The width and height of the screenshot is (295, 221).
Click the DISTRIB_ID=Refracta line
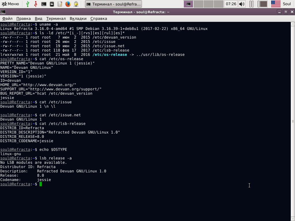coord(22,128)
